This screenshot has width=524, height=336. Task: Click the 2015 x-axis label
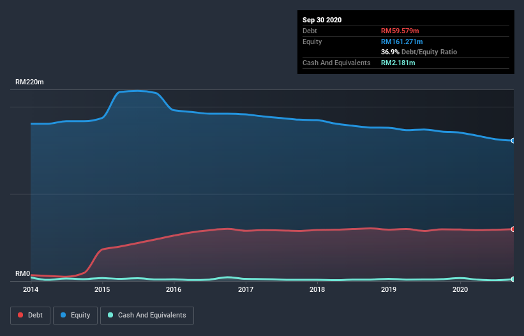(102, 289)
